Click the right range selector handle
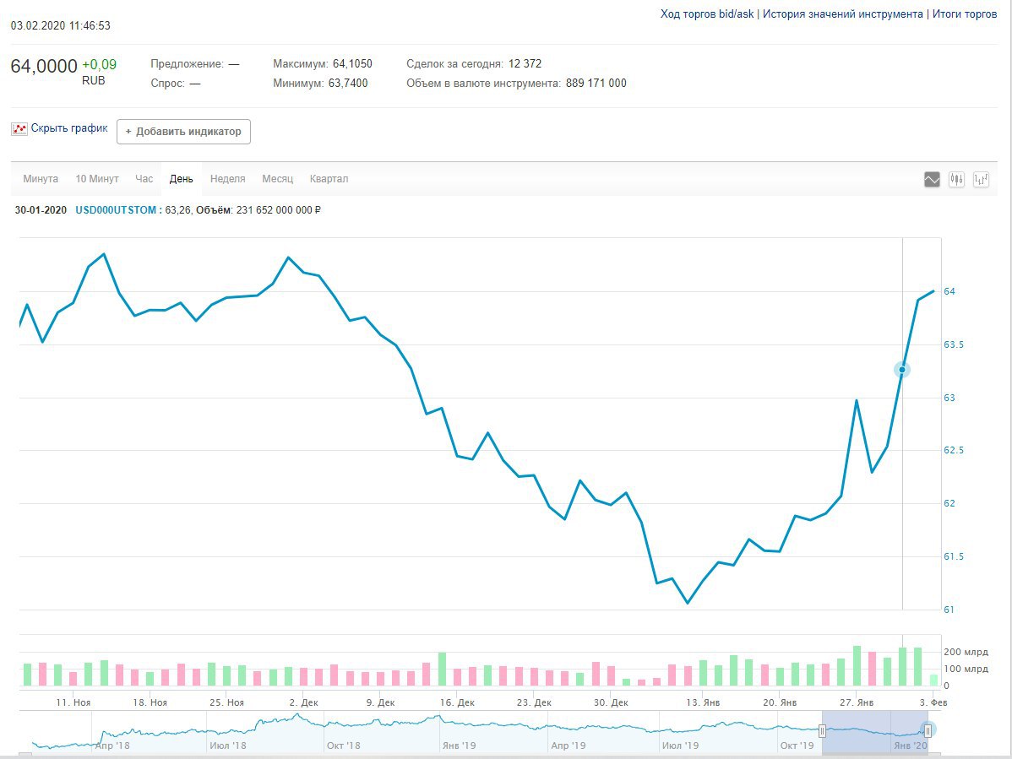Screen dimensions: 1012x759 click(928, 730)
